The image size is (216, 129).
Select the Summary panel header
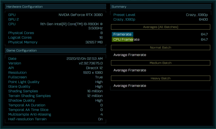(161, 6)
